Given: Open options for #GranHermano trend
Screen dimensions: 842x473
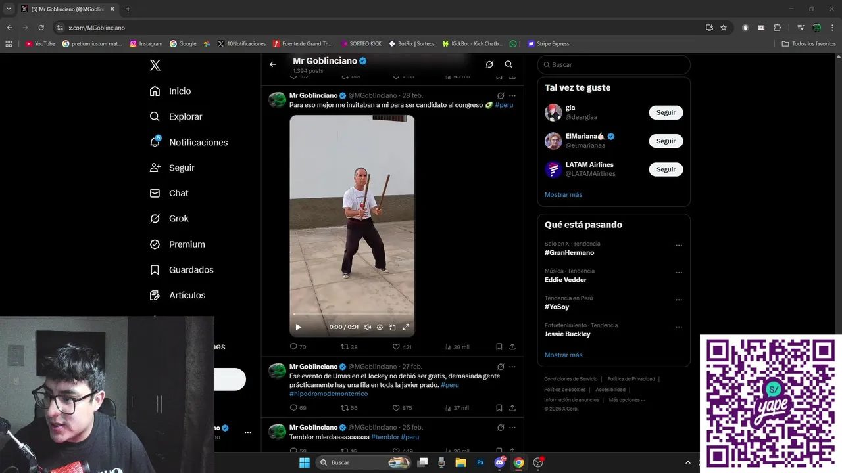Looking at the screenshot, I should coord(679,246).
